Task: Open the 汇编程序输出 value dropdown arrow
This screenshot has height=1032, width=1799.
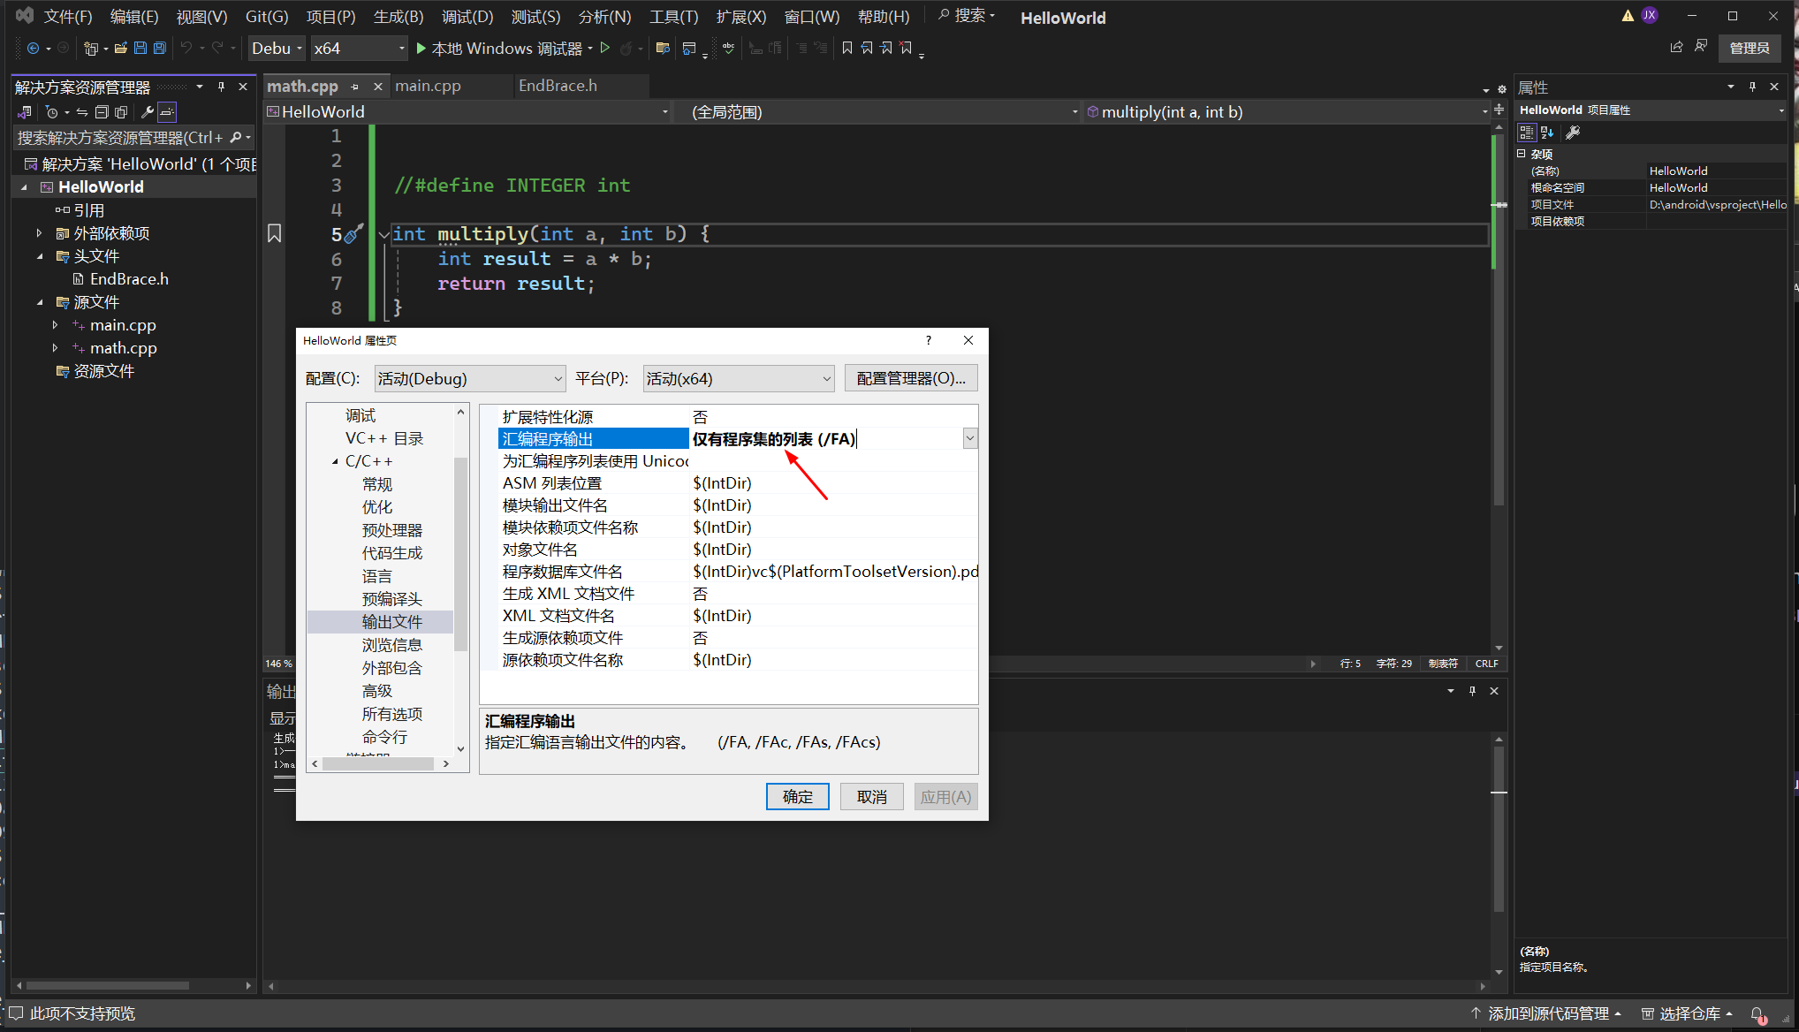Action: [x=969, y=439]
